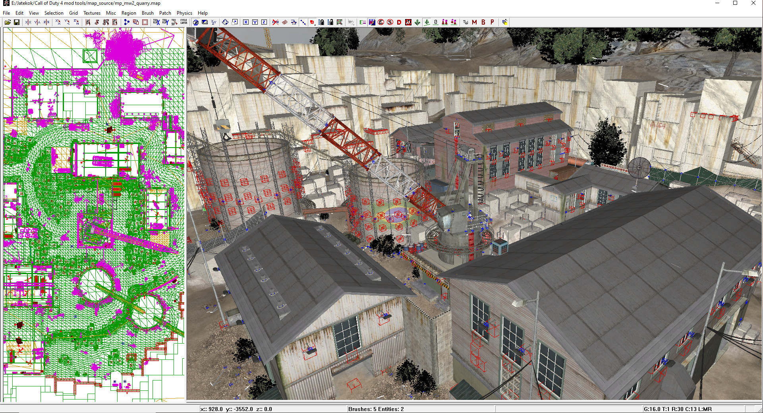
Task: Open the File menu
Action: pyautogui.click(x=6, y=13)
